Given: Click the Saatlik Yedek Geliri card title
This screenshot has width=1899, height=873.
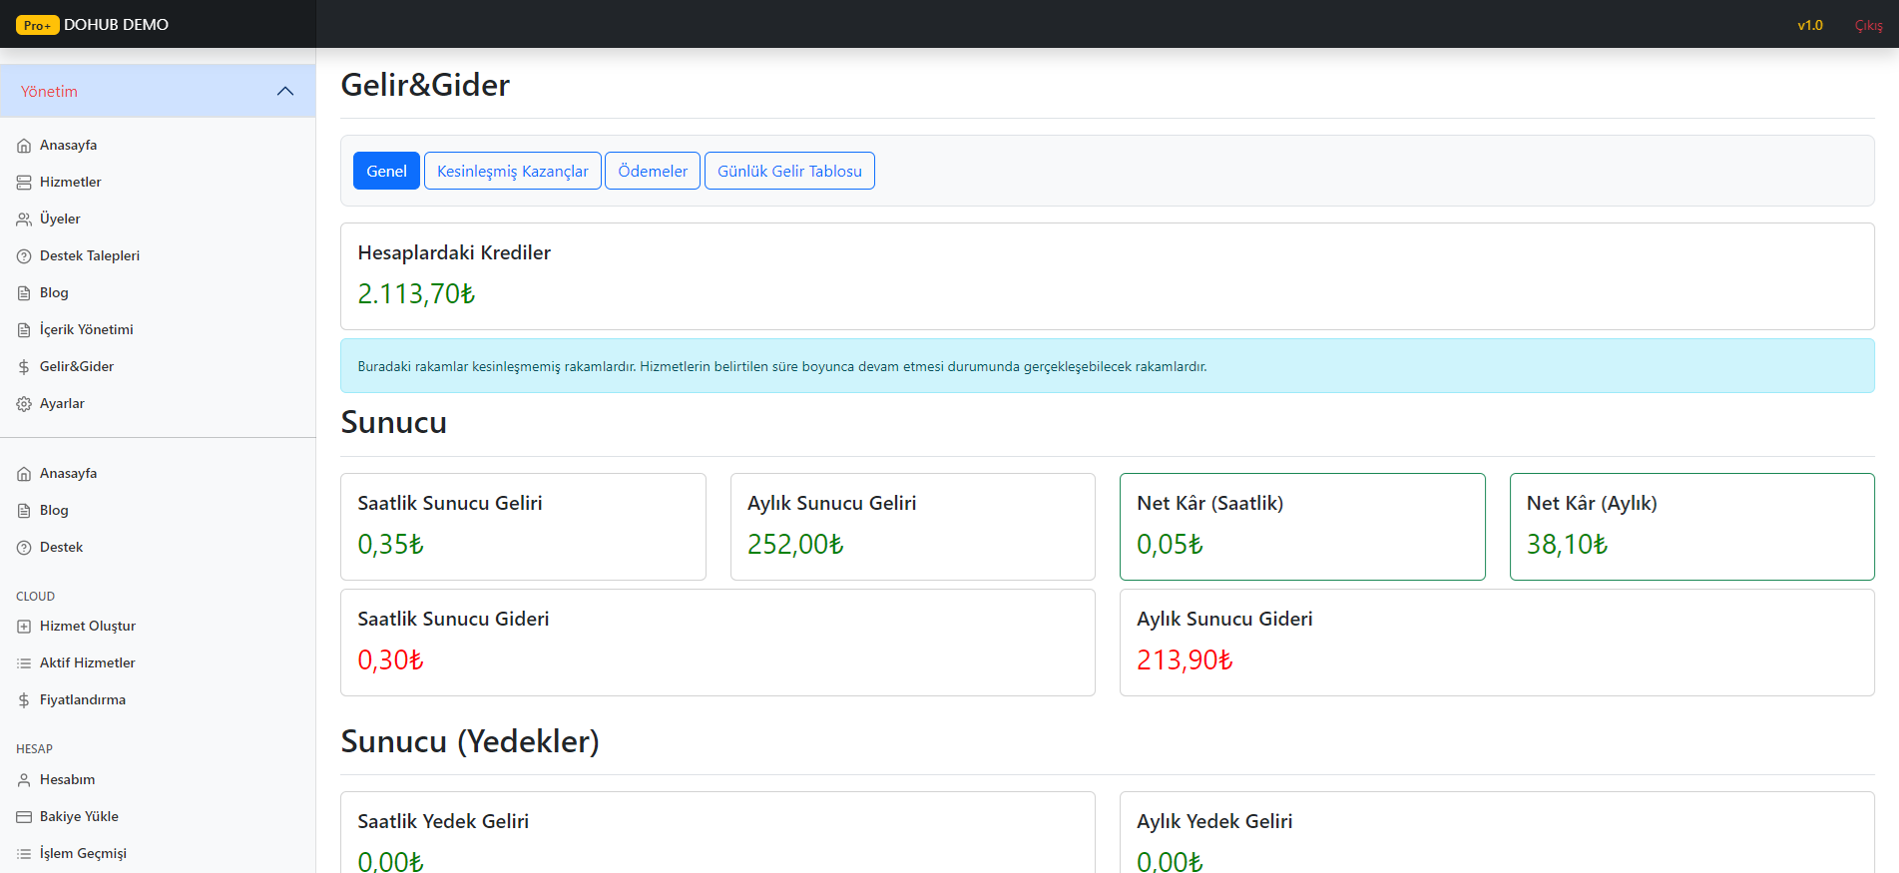Looking at the screenshot, I should pyautogui.click(x=443, y=821).
